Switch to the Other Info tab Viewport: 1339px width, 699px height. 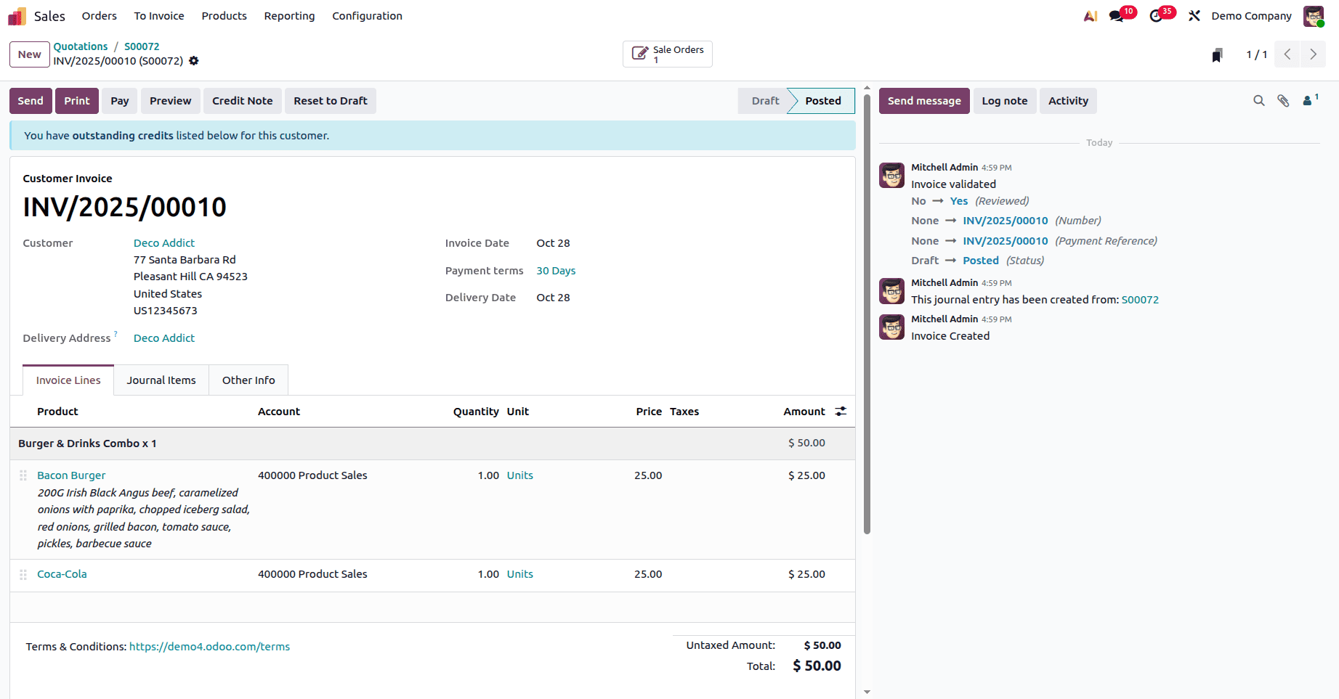pyautogui.click(x=248, y=380)
